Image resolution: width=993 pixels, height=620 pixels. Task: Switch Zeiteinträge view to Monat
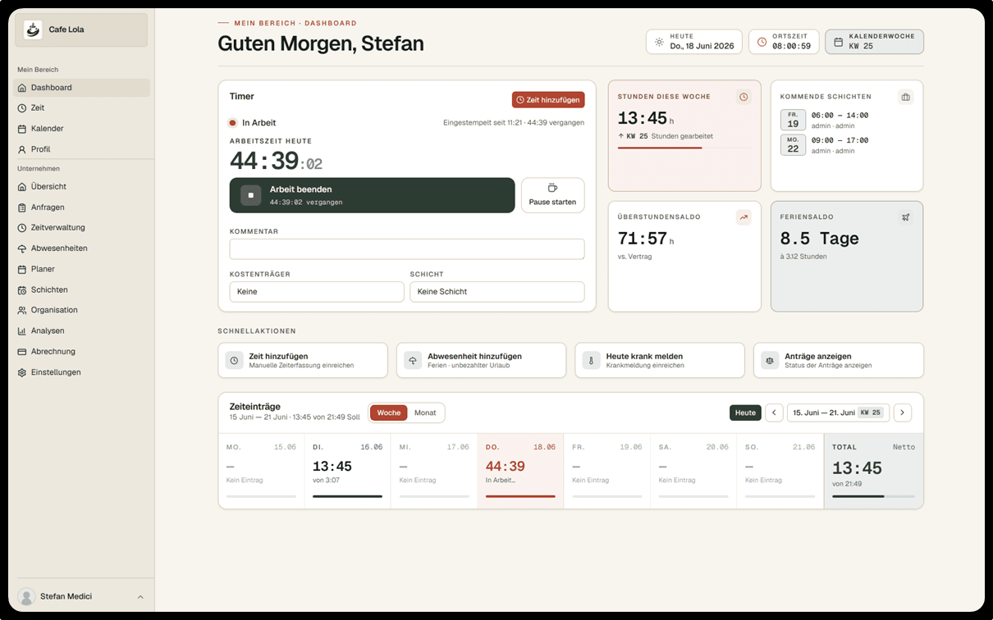[425, 413]
